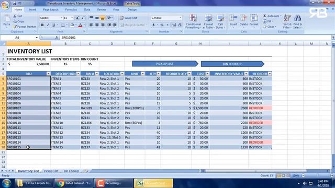Click the Percent Style icon
The image size is (335, 188).
click(x=162, y=25)
